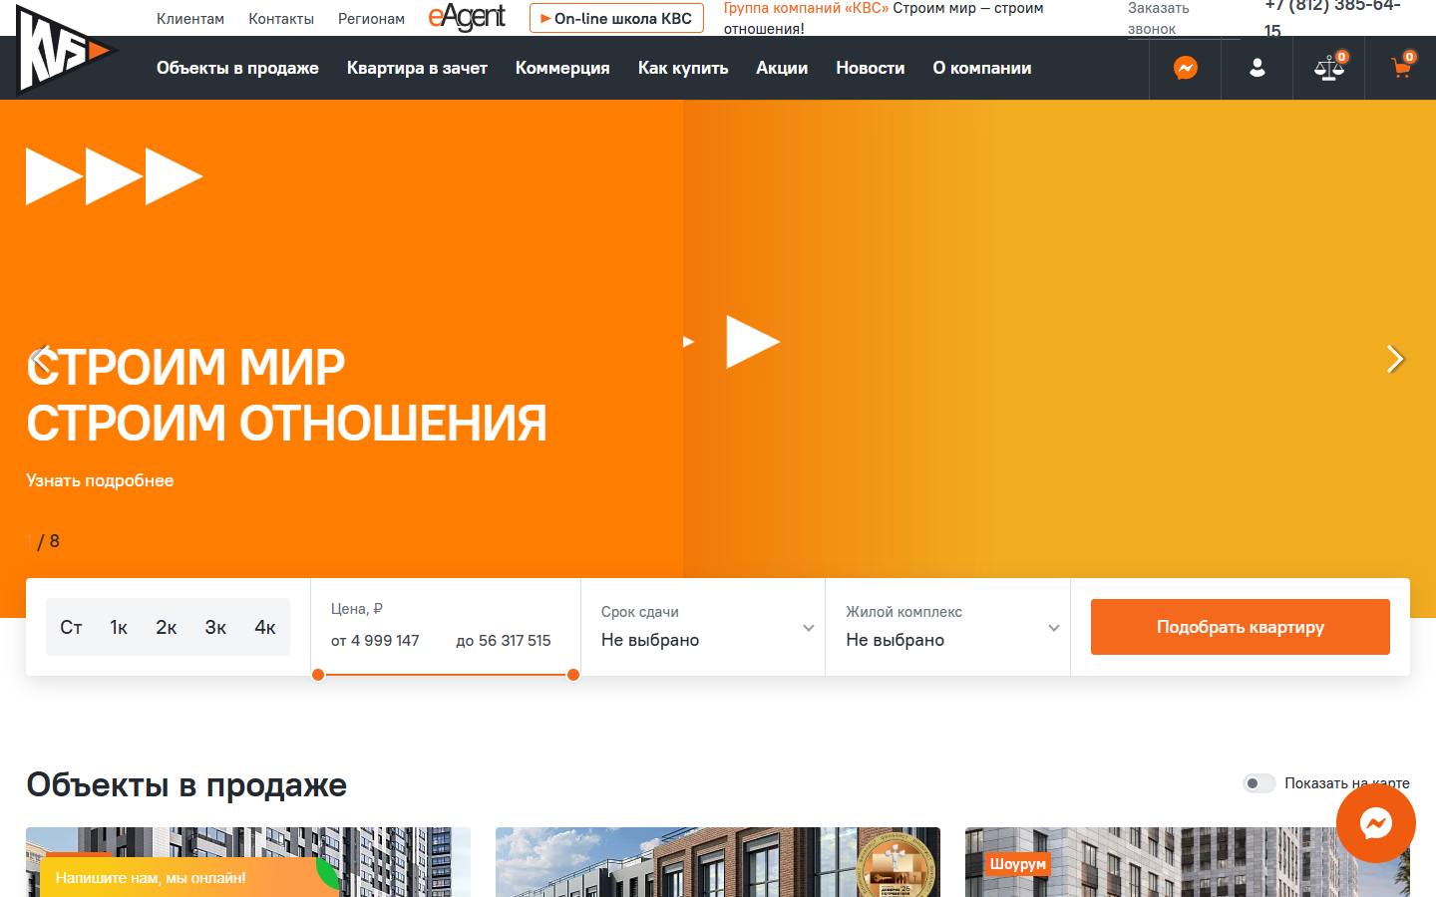1436x897 pixels.
Task: Go to next banner slide arrow
Action: [1395, 359]
